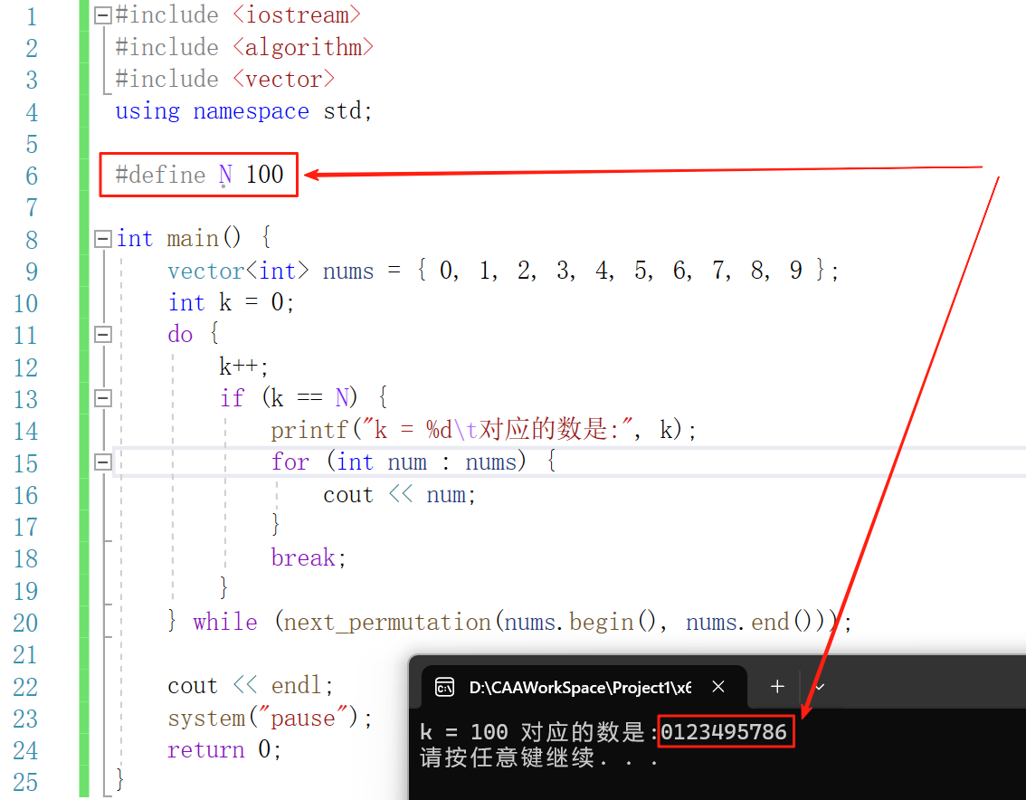
Task: Click '请按任意键继续' prompt in console
Action: 507,758
